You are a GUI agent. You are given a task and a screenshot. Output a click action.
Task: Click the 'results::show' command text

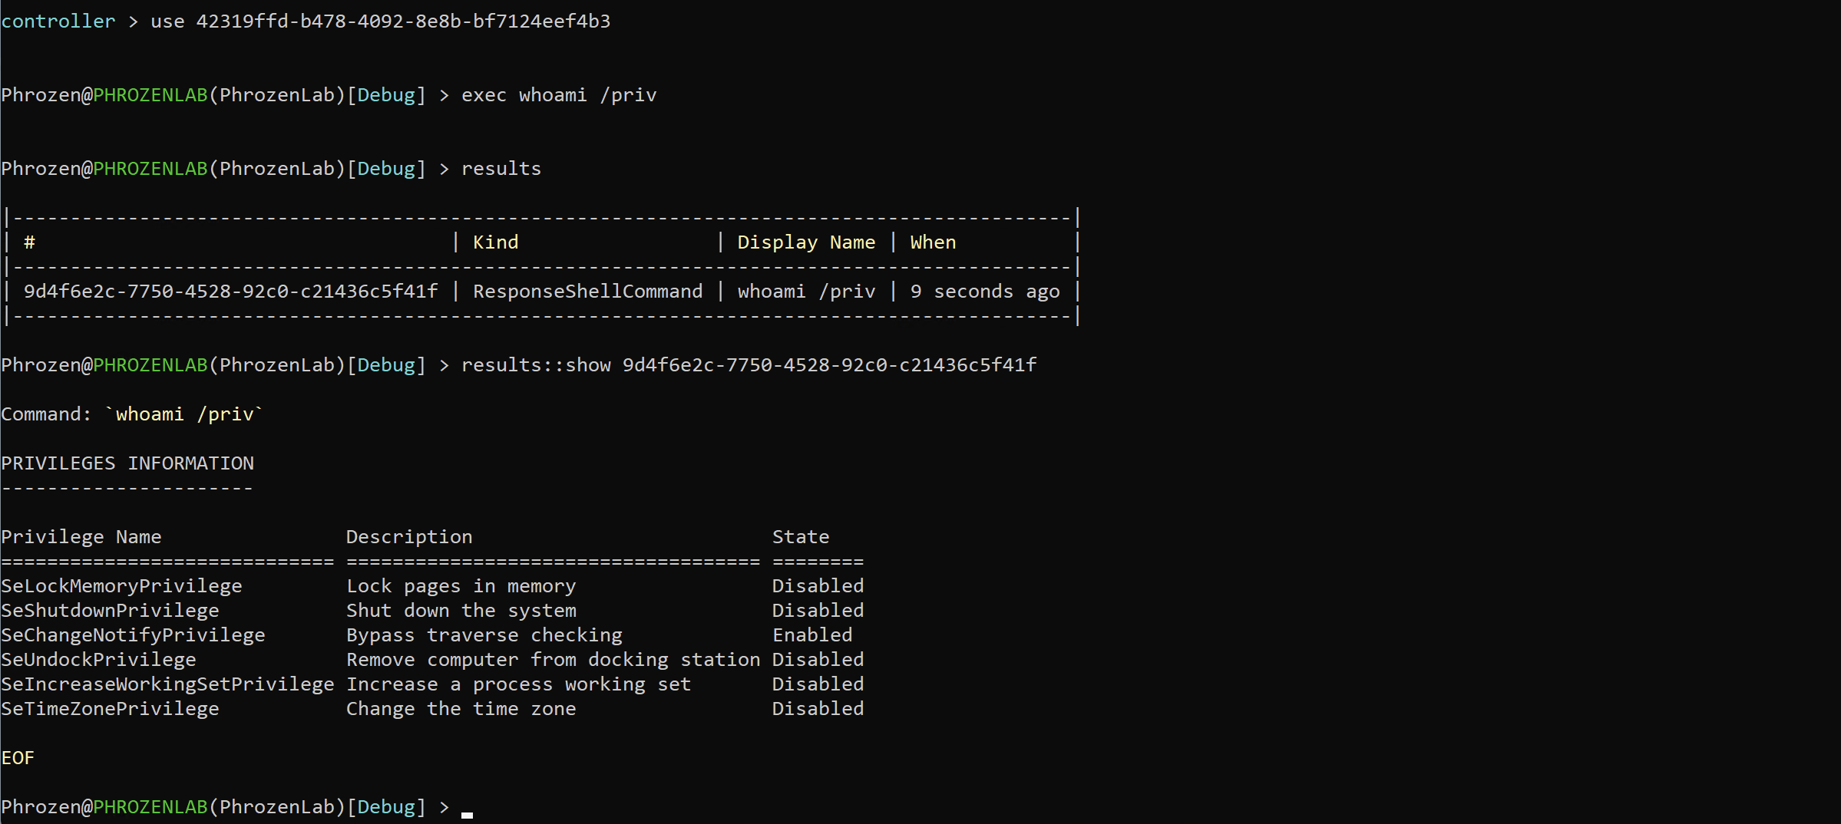coord(536,365)
